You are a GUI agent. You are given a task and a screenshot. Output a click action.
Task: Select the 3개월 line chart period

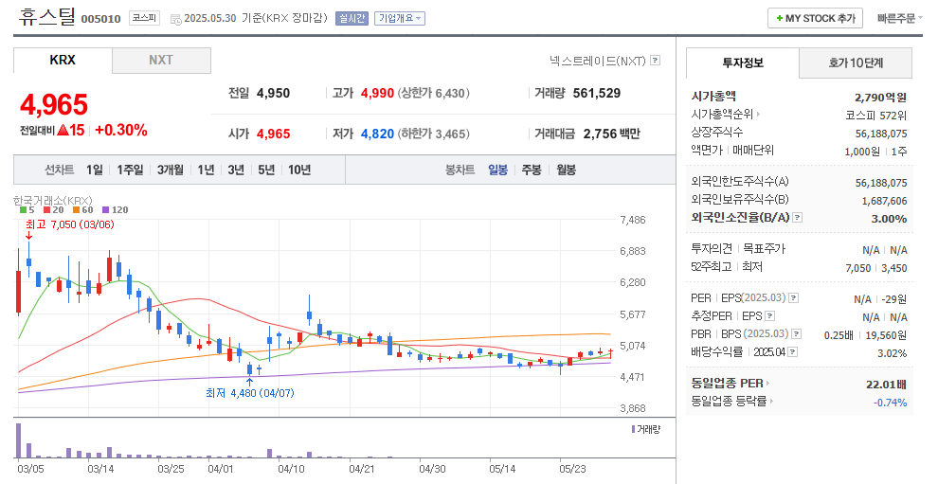click(x=171, y=170)
